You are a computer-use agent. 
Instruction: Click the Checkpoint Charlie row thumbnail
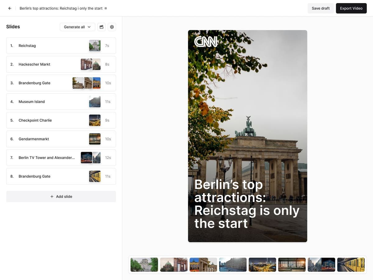[x=95, y=120]
